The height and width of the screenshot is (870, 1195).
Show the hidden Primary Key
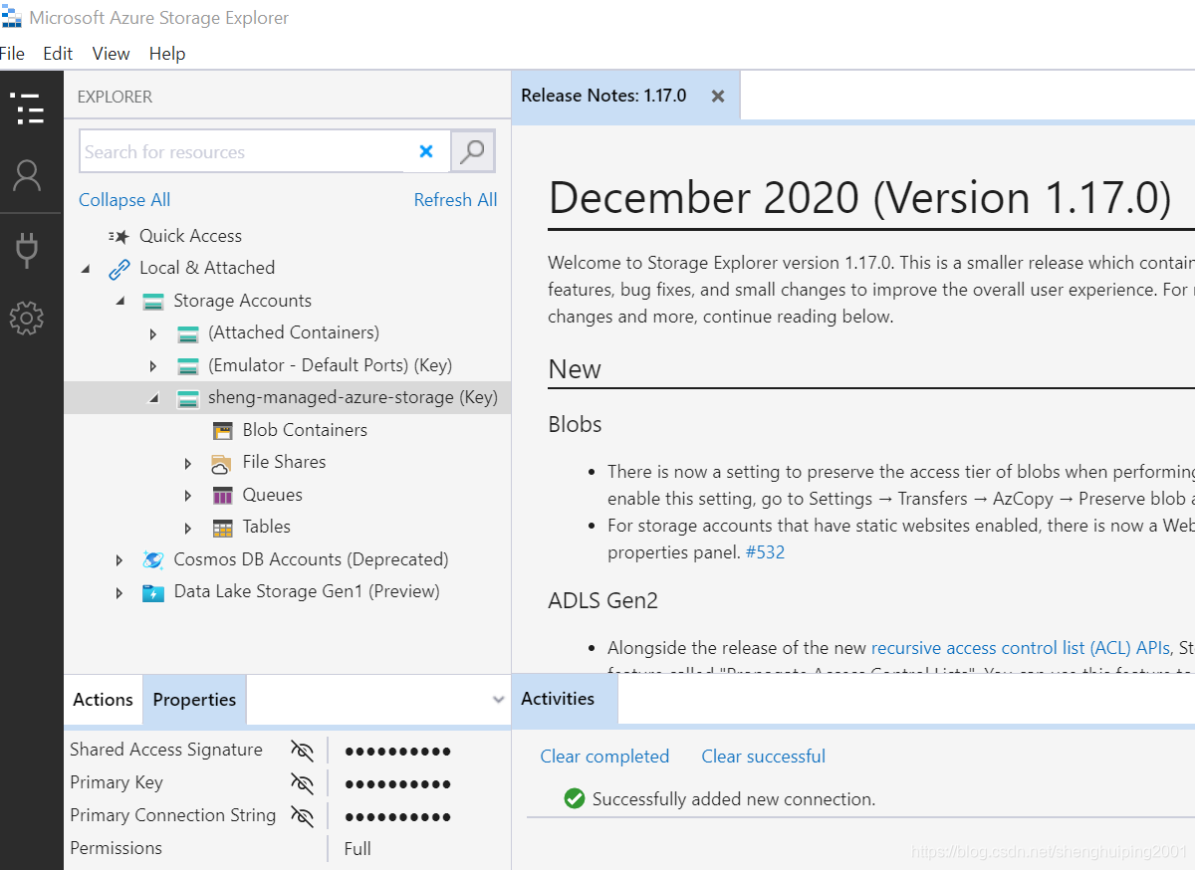[302, 782]
